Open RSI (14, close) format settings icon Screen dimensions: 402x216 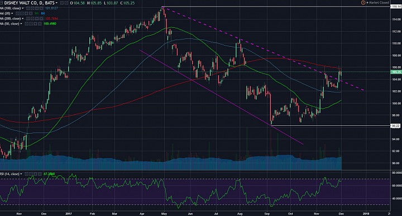(x=31, y=174)
